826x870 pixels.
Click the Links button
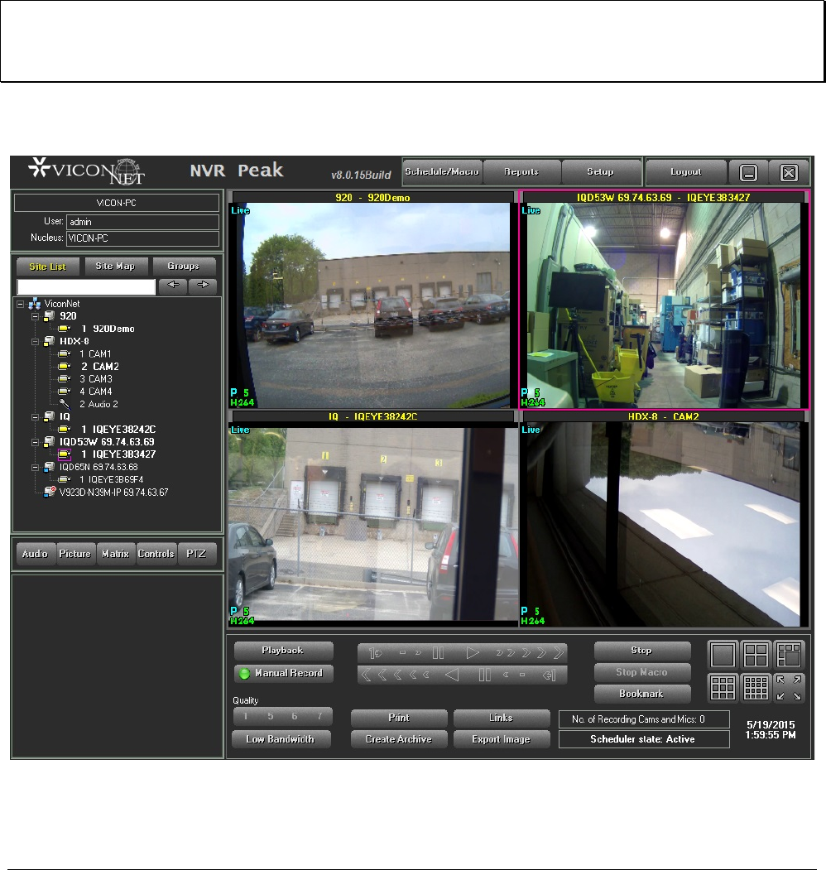(x=502, y=718)
